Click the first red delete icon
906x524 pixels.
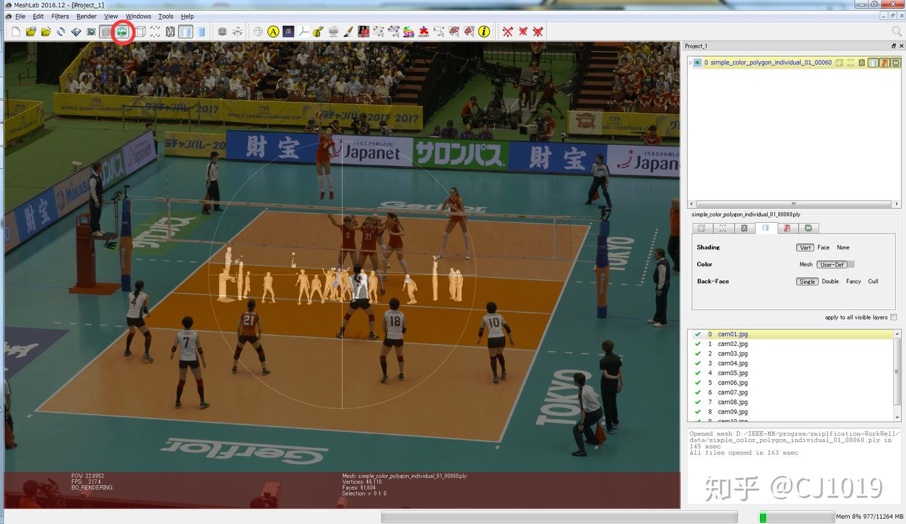point(508,31)
